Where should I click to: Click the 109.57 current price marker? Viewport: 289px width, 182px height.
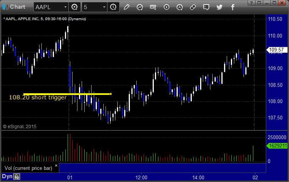click(276, 50)
